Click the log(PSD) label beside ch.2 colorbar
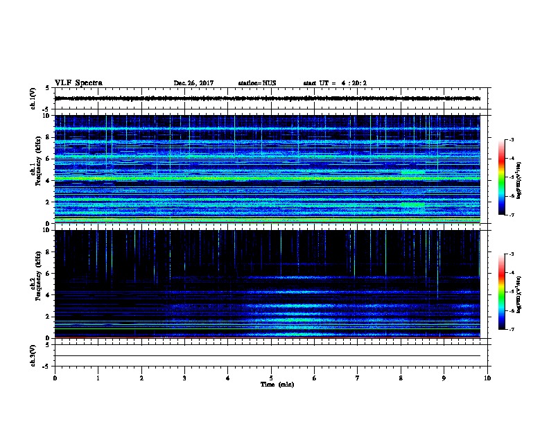Viewport: 549px width, 424px height. [519, 294]
